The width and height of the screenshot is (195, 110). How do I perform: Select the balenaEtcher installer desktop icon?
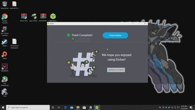(53, 17)
